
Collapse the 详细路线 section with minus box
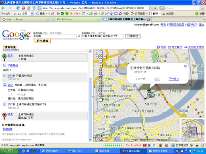pyautogui.click(x=4, y=65)
